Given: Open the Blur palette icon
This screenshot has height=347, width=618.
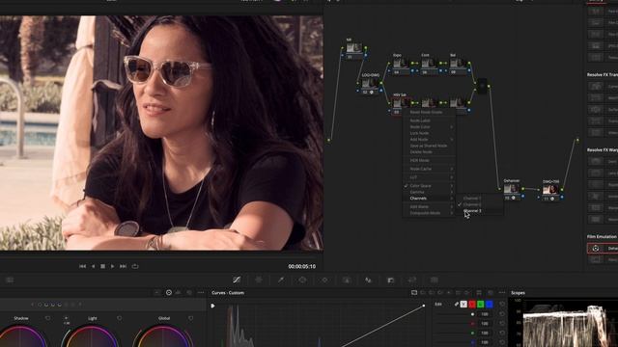Looking at the screenshot, I should (x=368, y=280).
